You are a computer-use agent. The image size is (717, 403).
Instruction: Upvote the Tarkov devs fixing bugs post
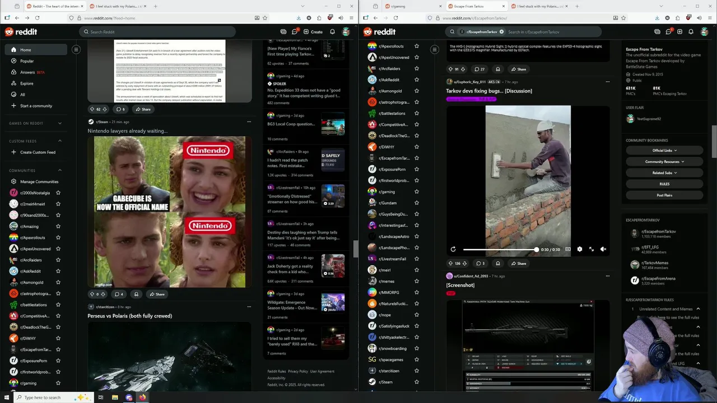[450, 263]
